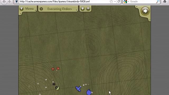The height and width of the screenshot is (95, 169).
Task: Open browser home page icon
Action: (165, 1)
